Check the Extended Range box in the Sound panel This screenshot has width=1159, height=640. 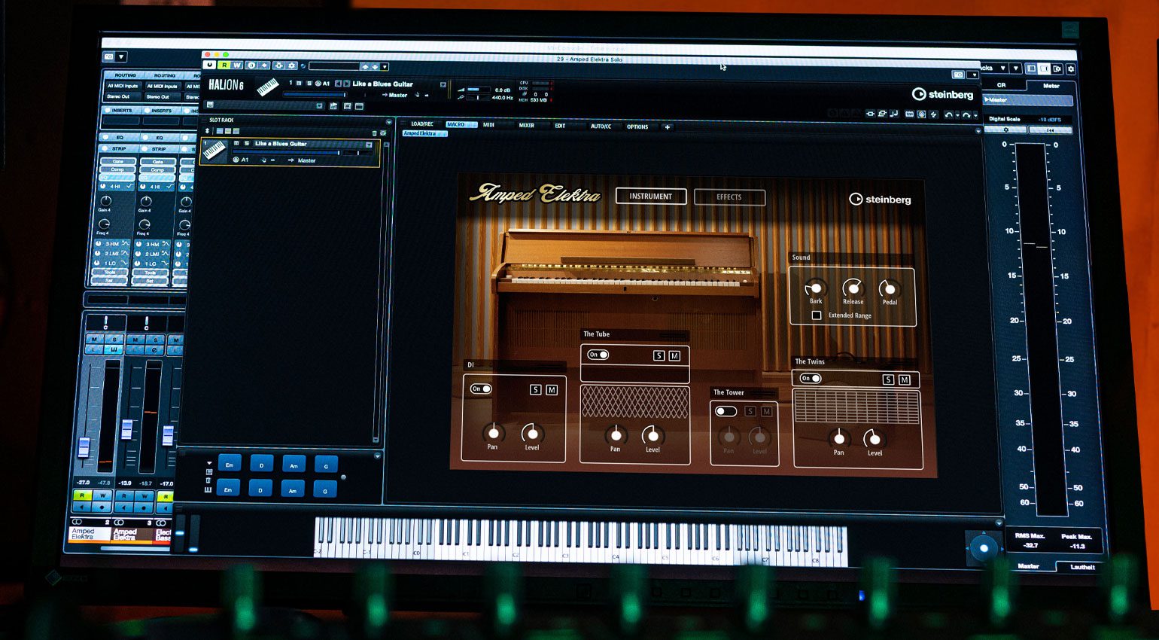click(817, 315)
